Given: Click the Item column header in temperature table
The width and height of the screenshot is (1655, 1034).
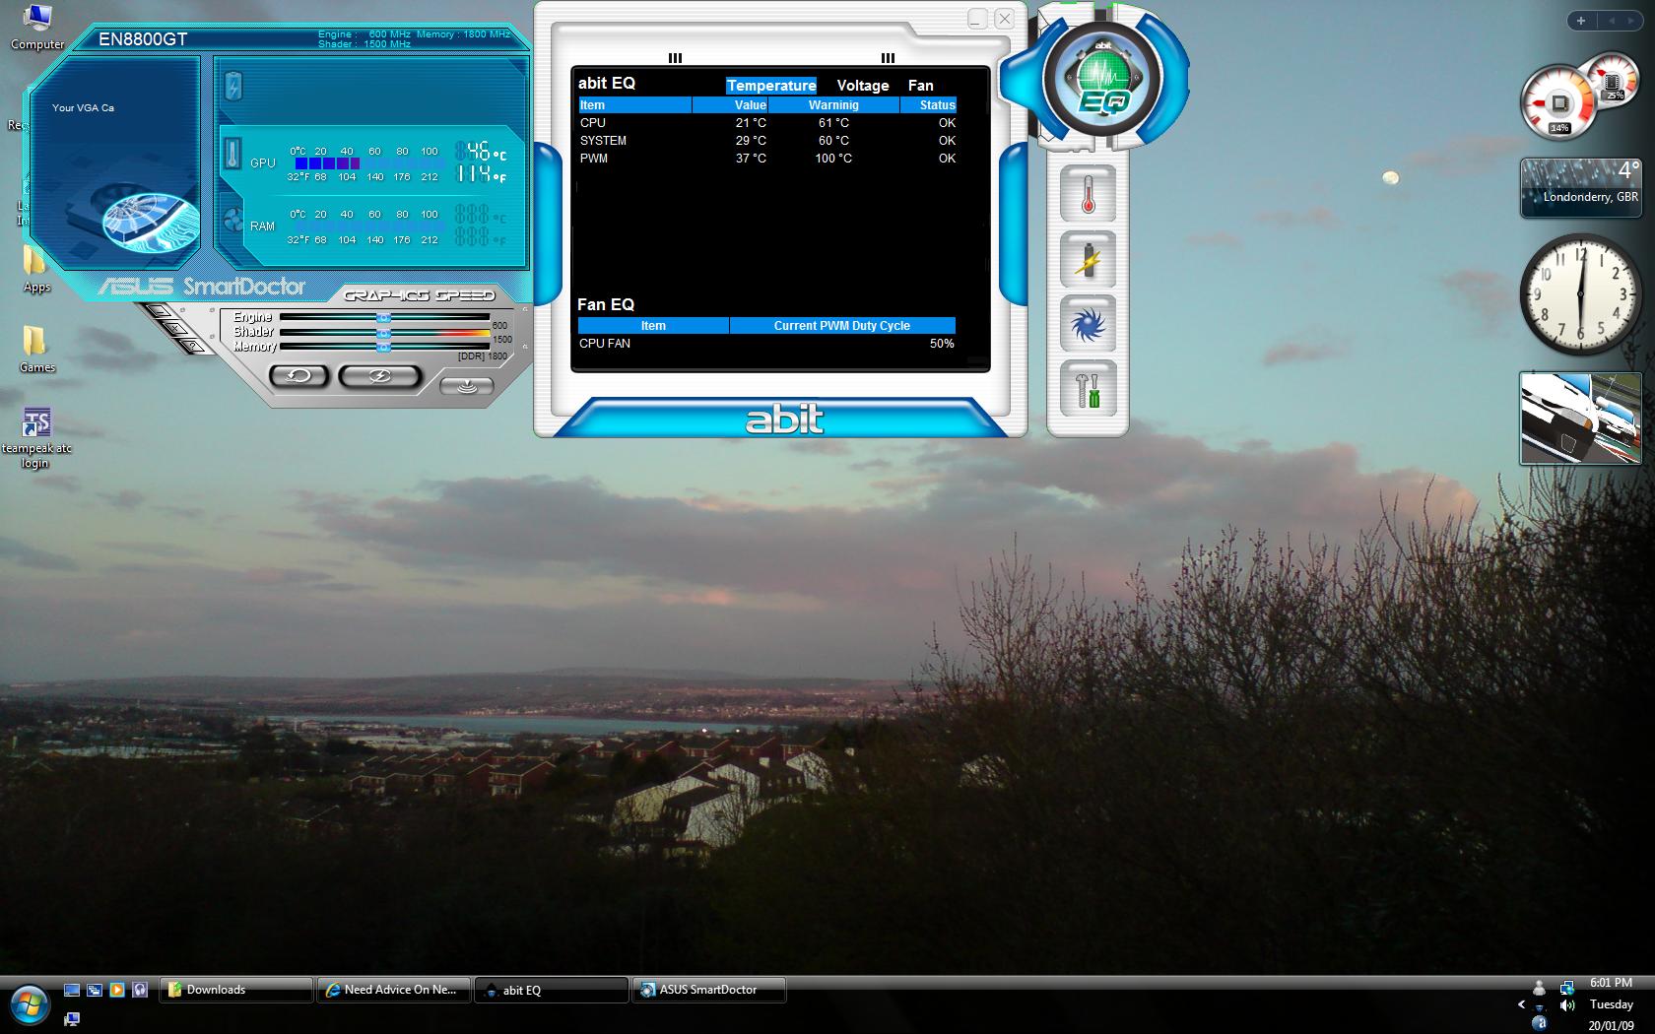Looking at the screenshot, I should pos(634,105).
